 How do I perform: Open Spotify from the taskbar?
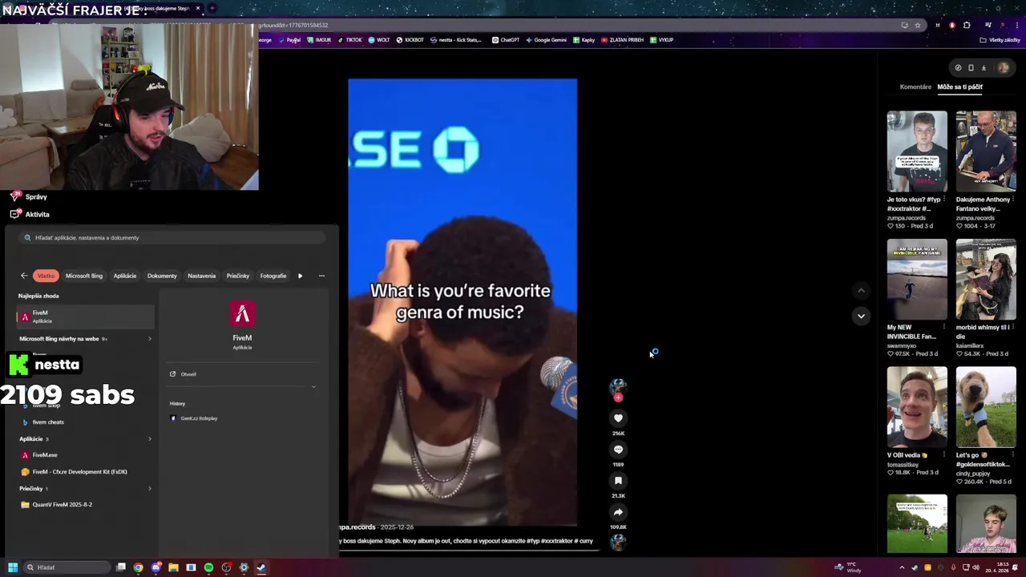(x=208, y=567)
